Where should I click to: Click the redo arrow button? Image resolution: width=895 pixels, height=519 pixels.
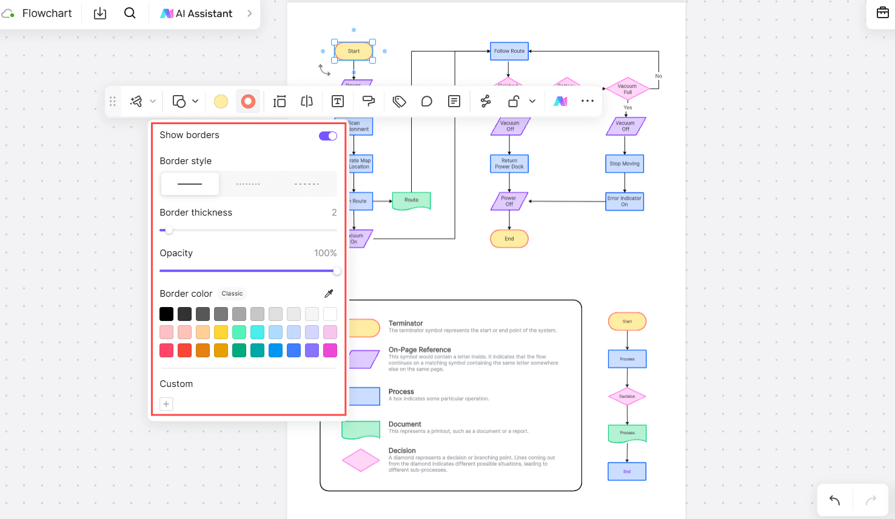click(x=871, y=500)
